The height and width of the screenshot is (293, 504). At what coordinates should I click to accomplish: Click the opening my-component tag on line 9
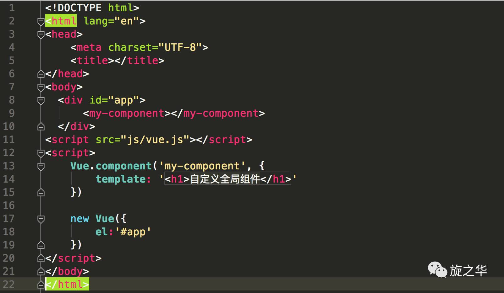127,113
